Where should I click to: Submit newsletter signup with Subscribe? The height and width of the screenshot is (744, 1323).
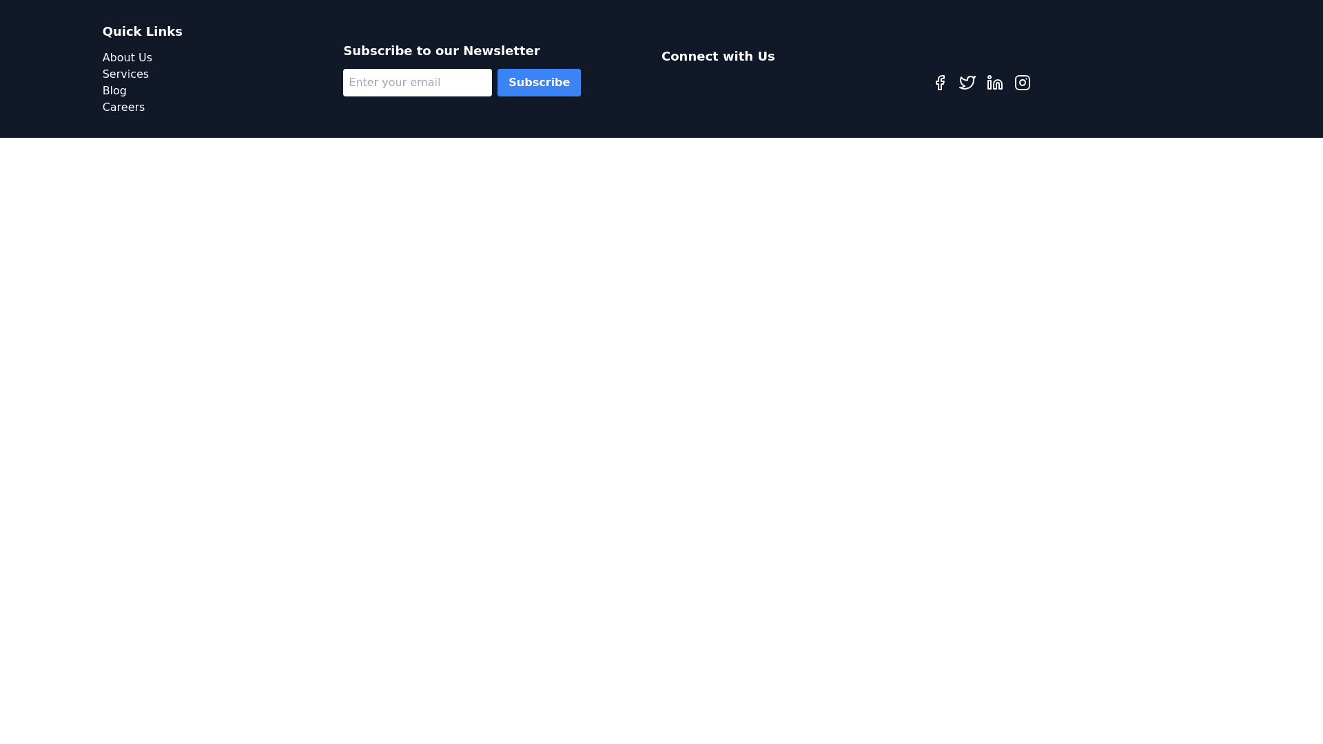coord(539,83)
